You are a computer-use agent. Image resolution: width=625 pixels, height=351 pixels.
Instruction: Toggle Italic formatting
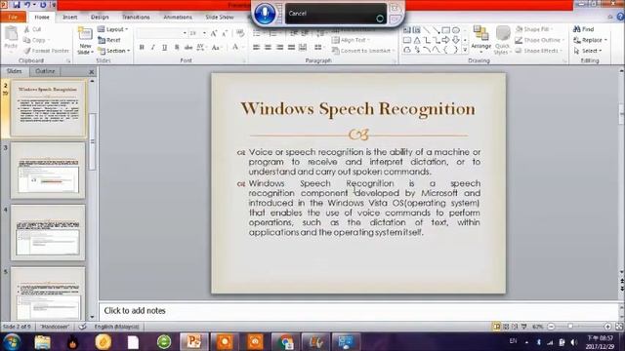[153, 48]
